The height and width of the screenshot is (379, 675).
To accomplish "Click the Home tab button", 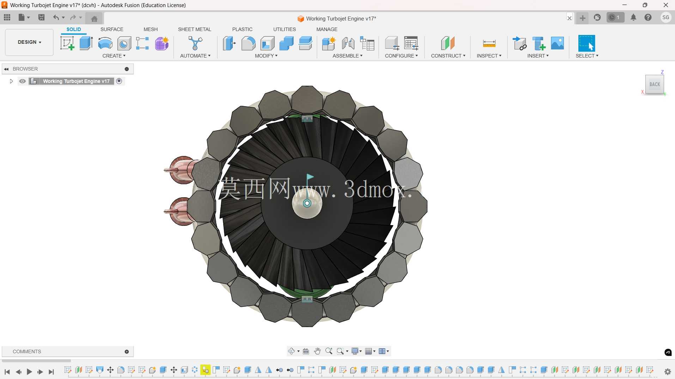I will (x=94, y=19).
